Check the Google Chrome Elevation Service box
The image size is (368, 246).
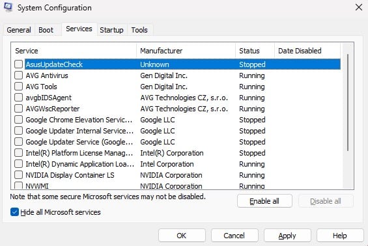pos(18,119)
